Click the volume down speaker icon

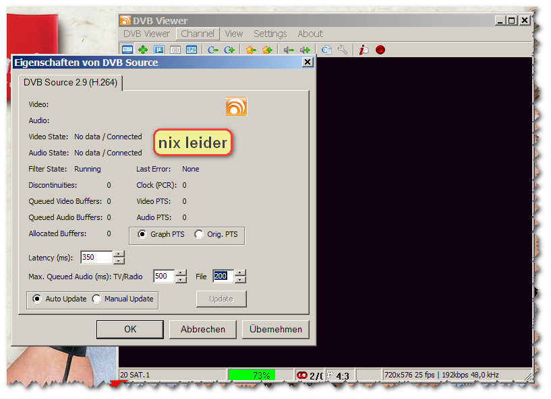coord(289,50)
